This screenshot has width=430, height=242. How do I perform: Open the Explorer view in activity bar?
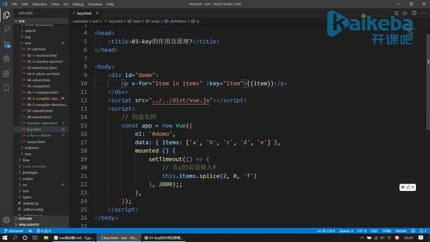(6, 15)
